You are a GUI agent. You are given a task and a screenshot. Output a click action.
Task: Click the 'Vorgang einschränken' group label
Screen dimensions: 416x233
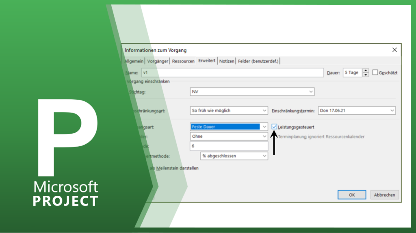(148, 81)
